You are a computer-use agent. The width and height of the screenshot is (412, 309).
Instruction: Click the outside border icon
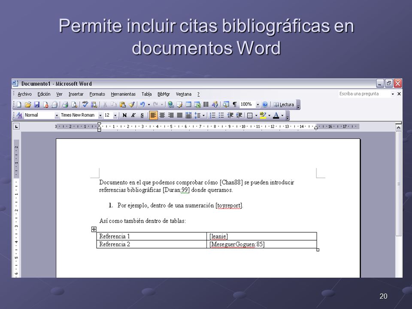point(250,115)
